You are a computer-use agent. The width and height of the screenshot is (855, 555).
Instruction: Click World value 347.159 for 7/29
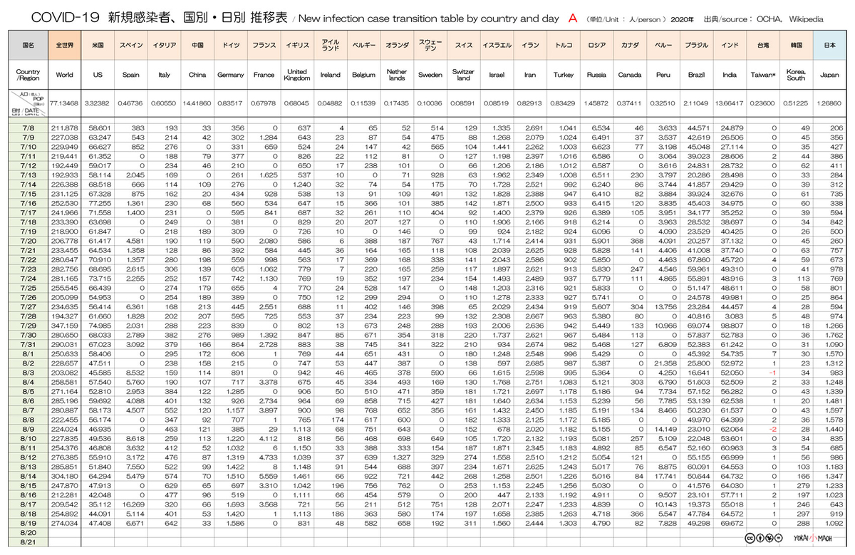click(x=64, y=326)
